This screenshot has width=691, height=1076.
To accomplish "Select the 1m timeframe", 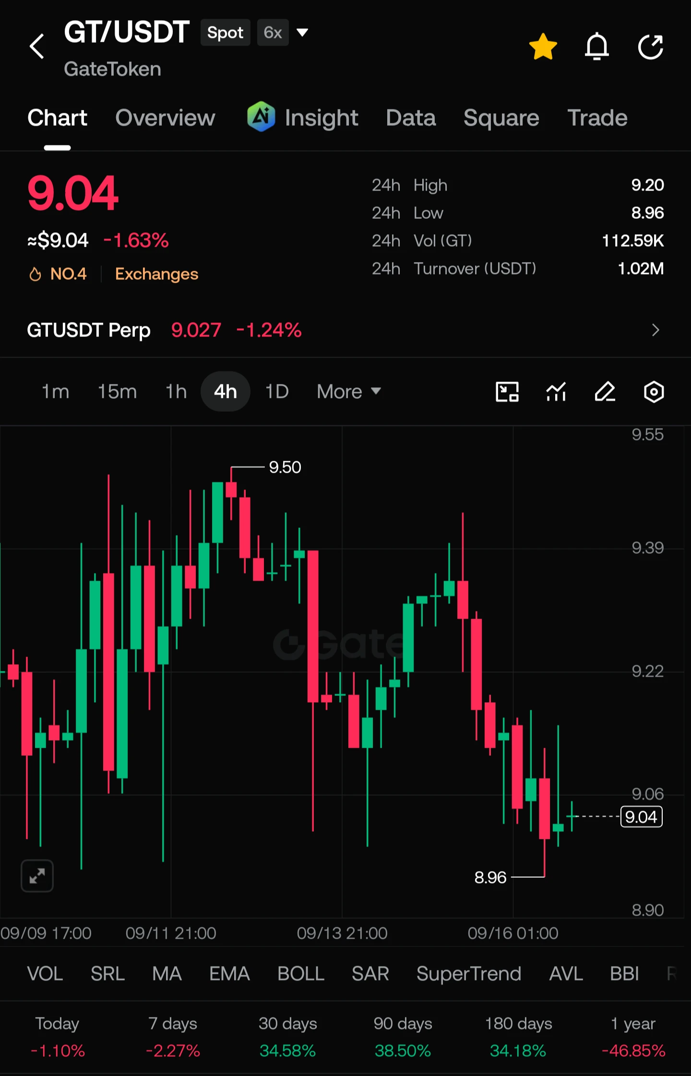I will pyautogui.click(x=55, y=392).
